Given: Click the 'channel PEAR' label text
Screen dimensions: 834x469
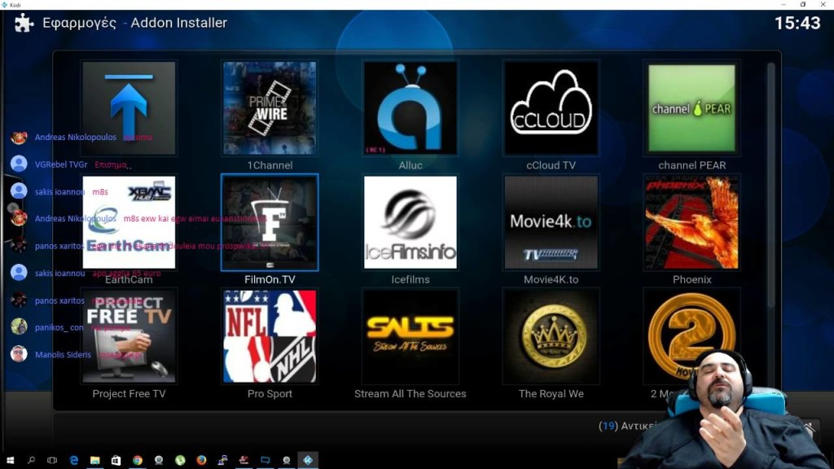Looking at the screenshot, I should pos(691,165).
